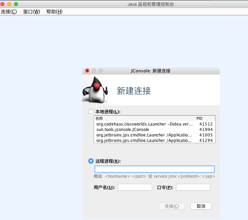Screen dimensions: 248x220
Task: Focus the remote process address field
Action: [155, 169]
